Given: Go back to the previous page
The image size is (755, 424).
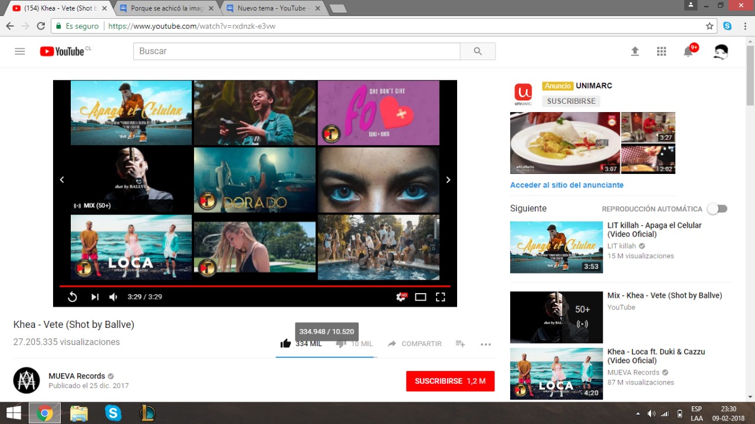Looking at the screenshot, I should (x=10, y=26).
